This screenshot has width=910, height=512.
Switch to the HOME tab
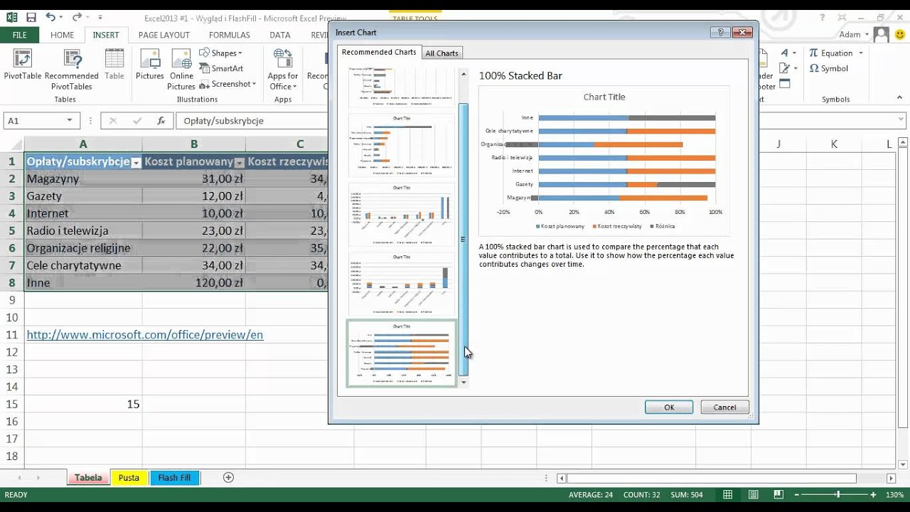(62, 35)
